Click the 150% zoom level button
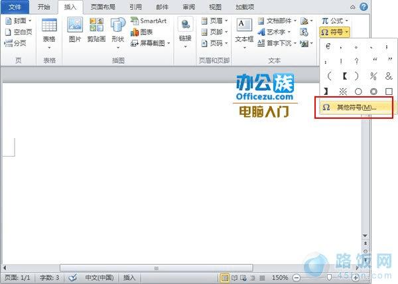Image resolution: width=398 pixels, height=284 pixels. pos(280,277)
